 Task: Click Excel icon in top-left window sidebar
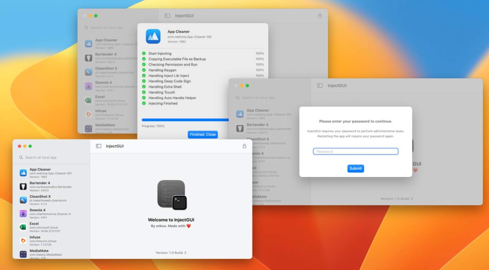point(89,100)
